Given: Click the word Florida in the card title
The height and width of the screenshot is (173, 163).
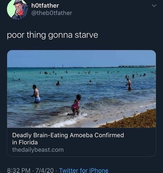Looking at the screenshot, I should pyautogui.click(x=28, y=142).
